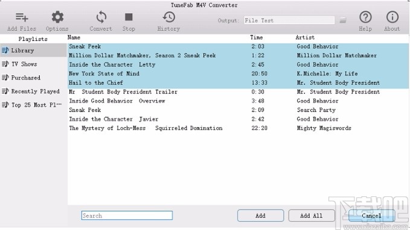410x230 pixels.
Task: Click the Add All button
Action: click(312, 216)
